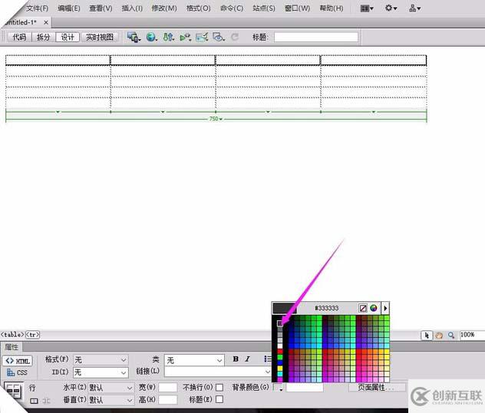The image size is (485, 413).
Task: Open the 插入(I) menu
Action: 132,8
